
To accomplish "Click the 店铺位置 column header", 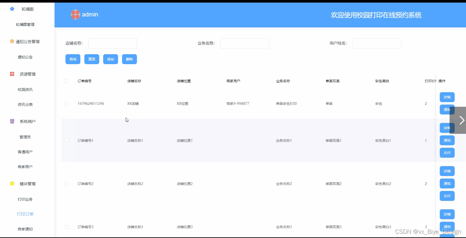I will coord(184,81).
